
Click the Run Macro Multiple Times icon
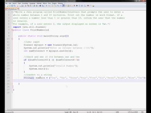pyautogui.click(x=82, y=6)
